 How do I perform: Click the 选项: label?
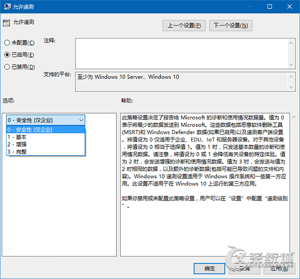tap(8, 100)
